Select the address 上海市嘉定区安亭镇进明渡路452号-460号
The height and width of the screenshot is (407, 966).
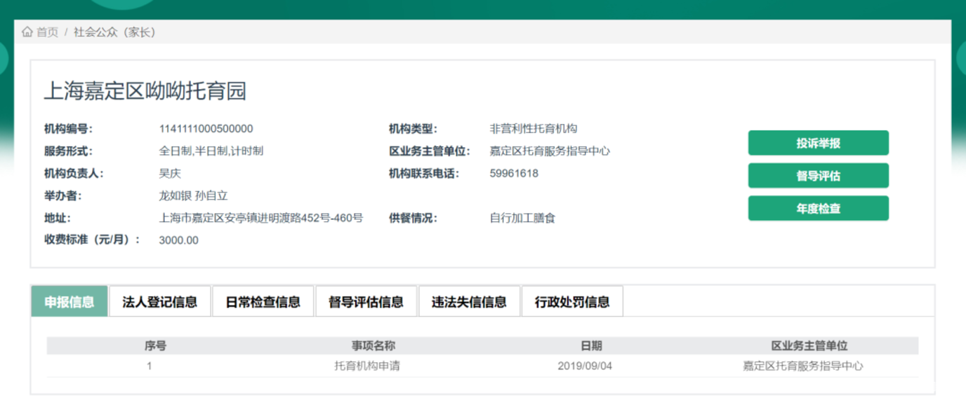click(x=261, y=219)
